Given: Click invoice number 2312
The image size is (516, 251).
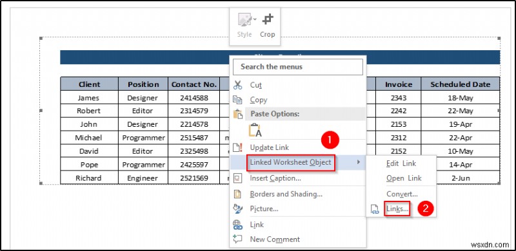Looking at the screenshot, I should (399, 138).
